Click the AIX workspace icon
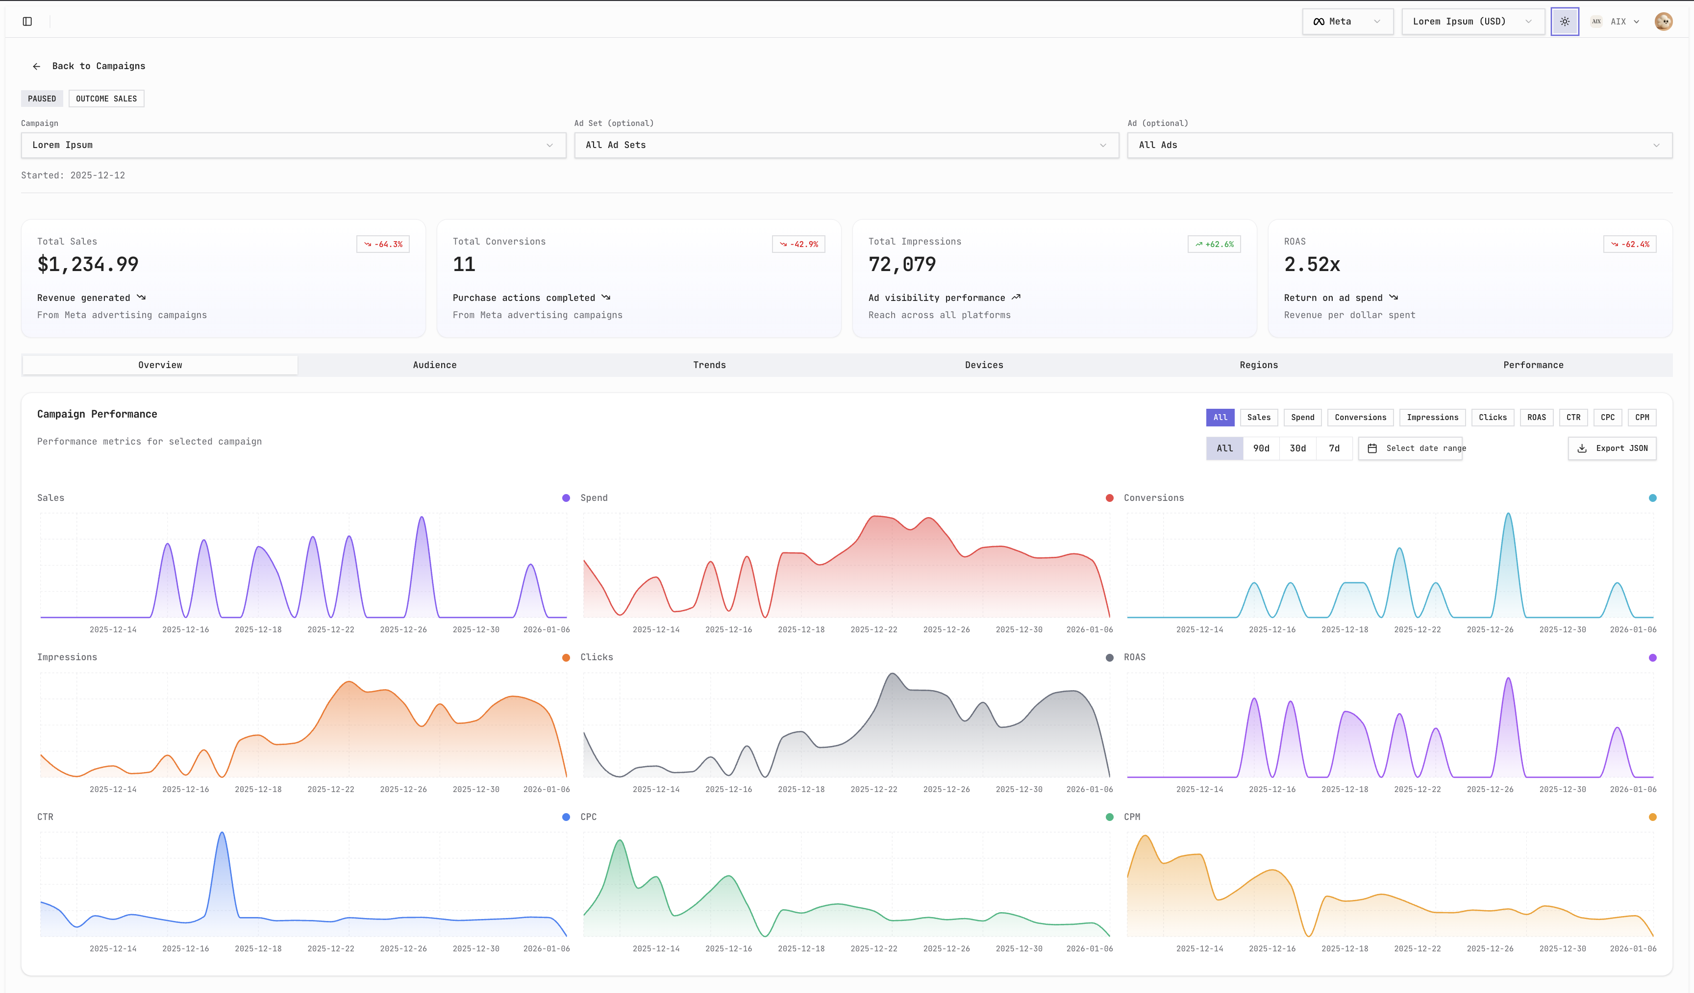The height and width of the screenshot is (993, 1694). [1596, 21]
